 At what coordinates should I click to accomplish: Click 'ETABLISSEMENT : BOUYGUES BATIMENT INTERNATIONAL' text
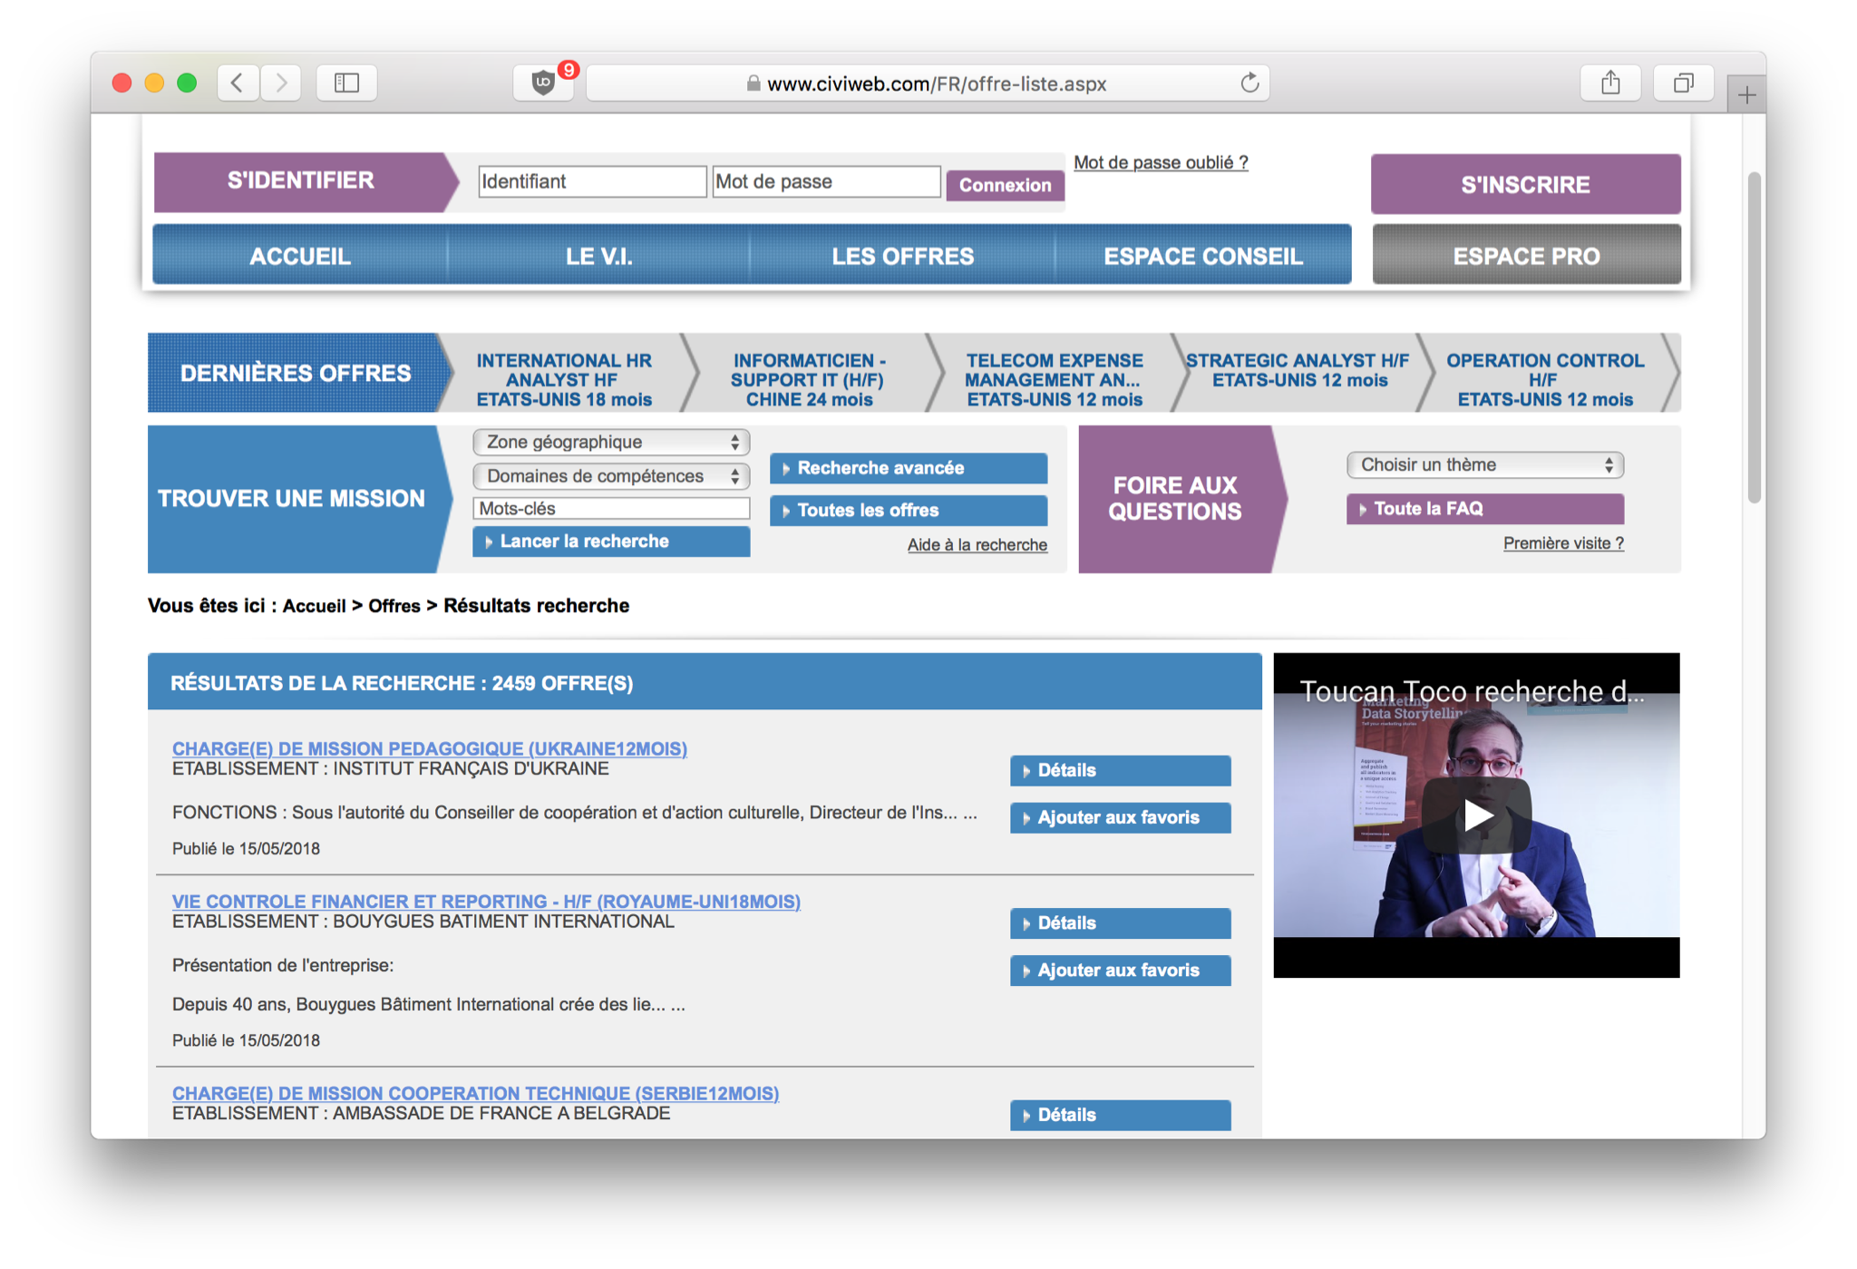point(423,922)
